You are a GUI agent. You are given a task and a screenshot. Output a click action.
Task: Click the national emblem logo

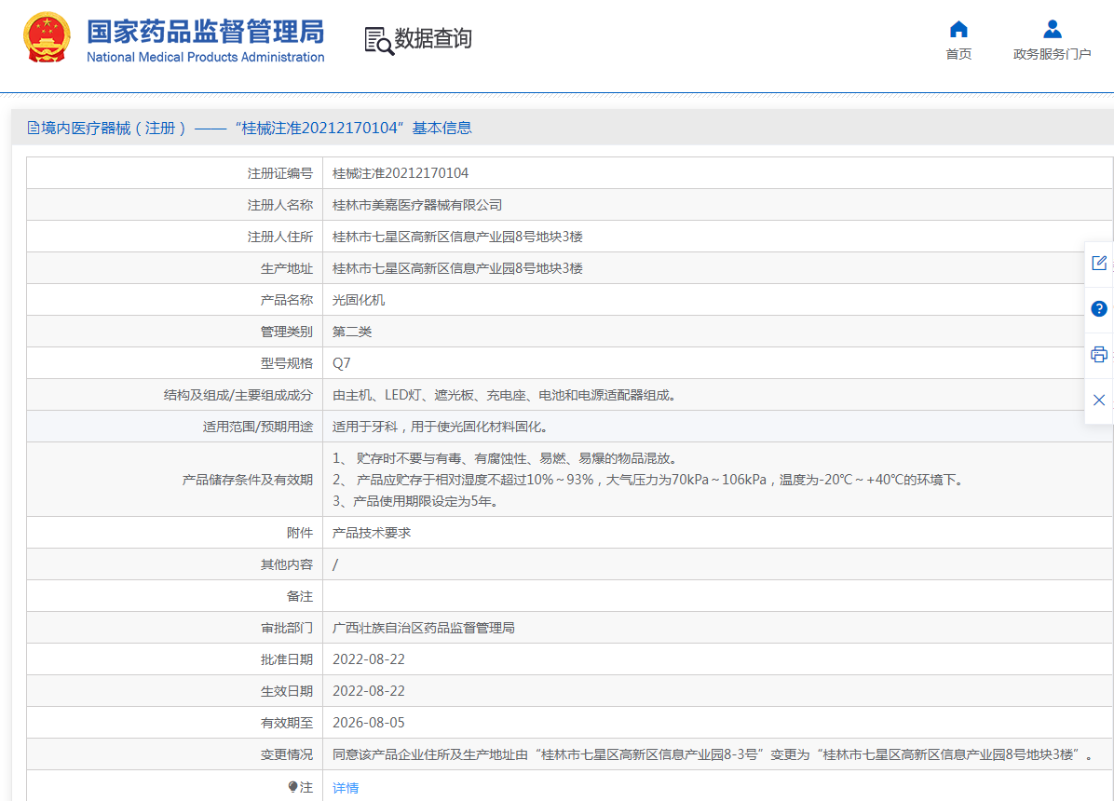click(x=47, y=38)
